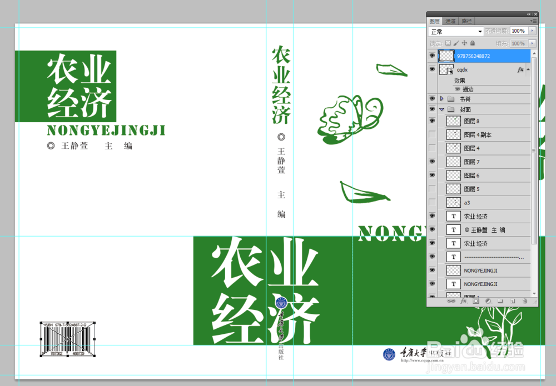Toggle visibility of the 描边 stroke effect
Viewport: 556px width, 386px height.
pyautogui.click(x=458, y=89)
